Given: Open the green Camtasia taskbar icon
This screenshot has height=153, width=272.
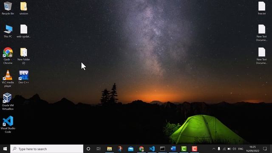Looking at the screenshot, I should coord(184,149).
